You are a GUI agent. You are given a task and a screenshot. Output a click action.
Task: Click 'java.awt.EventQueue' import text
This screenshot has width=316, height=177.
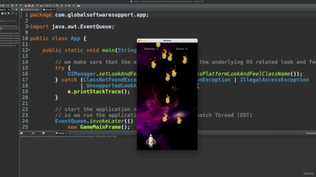click(81, 27)
